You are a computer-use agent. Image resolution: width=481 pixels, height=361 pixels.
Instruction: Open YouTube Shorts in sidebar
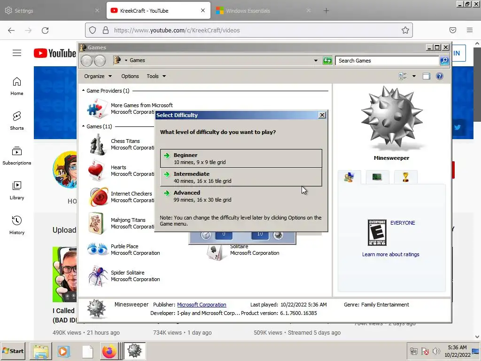(x=17, y=121)
